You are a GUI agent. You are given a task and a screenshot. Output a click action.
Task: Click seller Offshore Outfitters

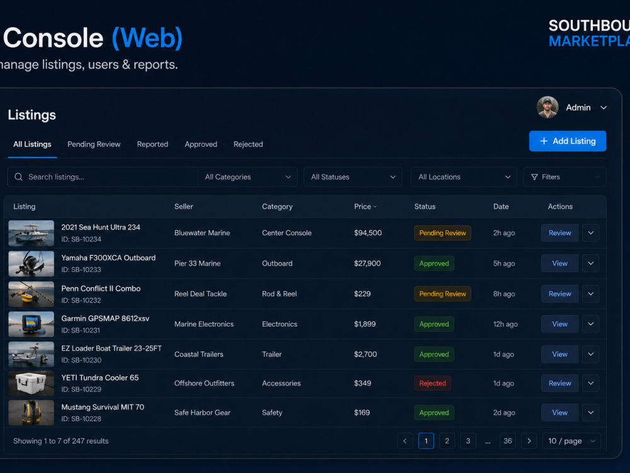coord(204,383)
